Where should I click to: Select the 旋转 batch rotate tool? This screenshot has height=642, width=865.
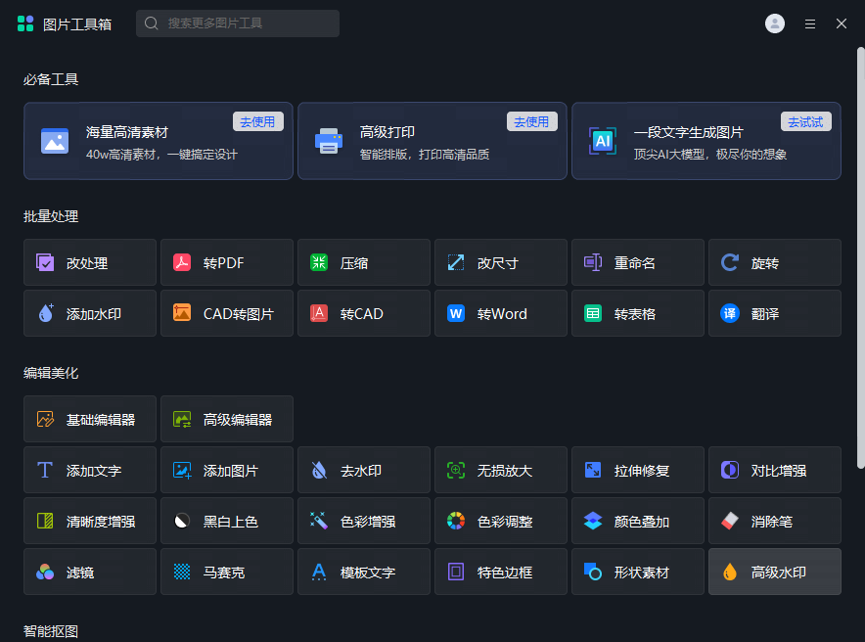point(774,262)
